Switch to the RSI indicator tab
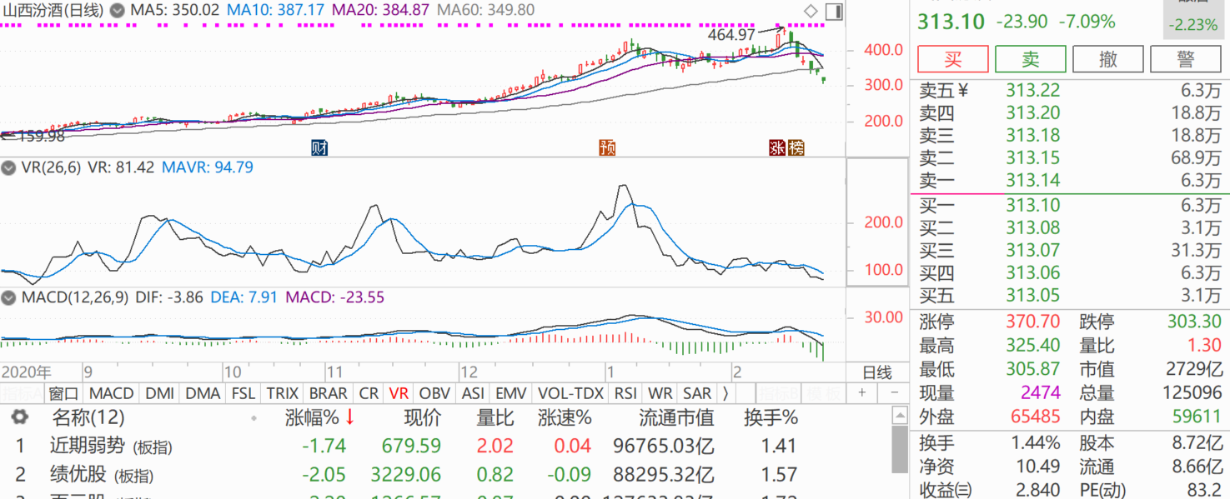 (625, 393)
